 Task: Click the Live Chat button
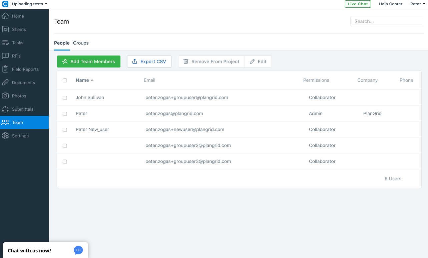(x=358, y=4)
